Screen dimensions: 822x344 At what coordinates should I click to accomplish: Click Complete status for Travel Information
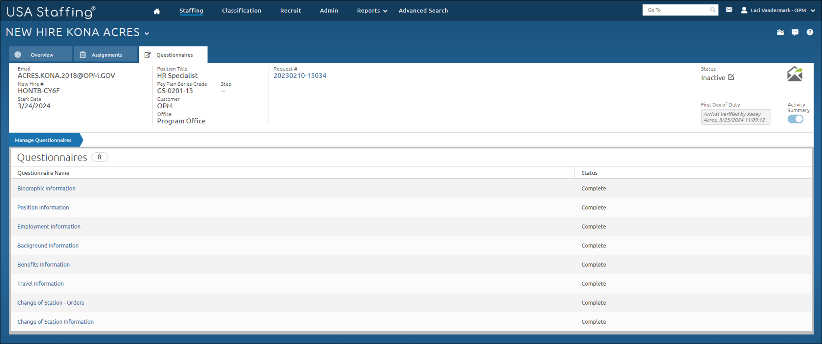[x=594, y=284]
